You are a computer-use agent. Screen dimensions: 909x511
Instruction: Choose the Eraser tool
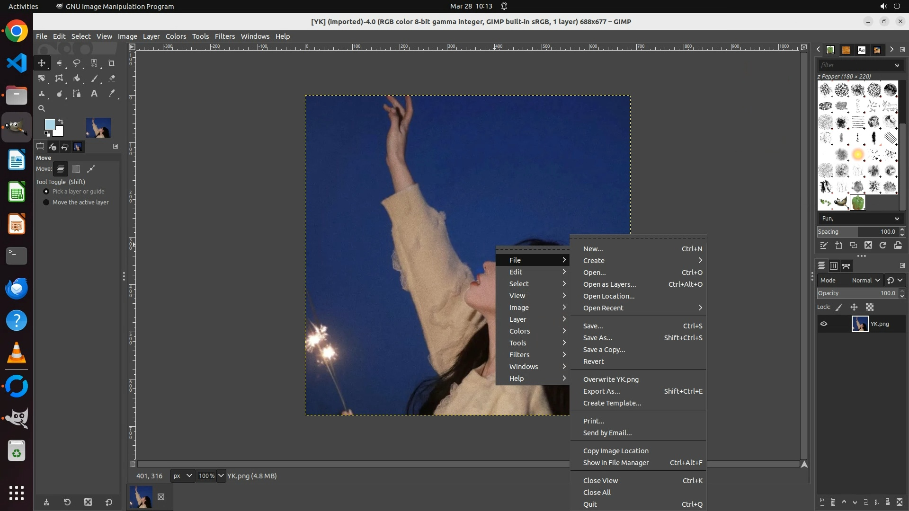[112, 79]
